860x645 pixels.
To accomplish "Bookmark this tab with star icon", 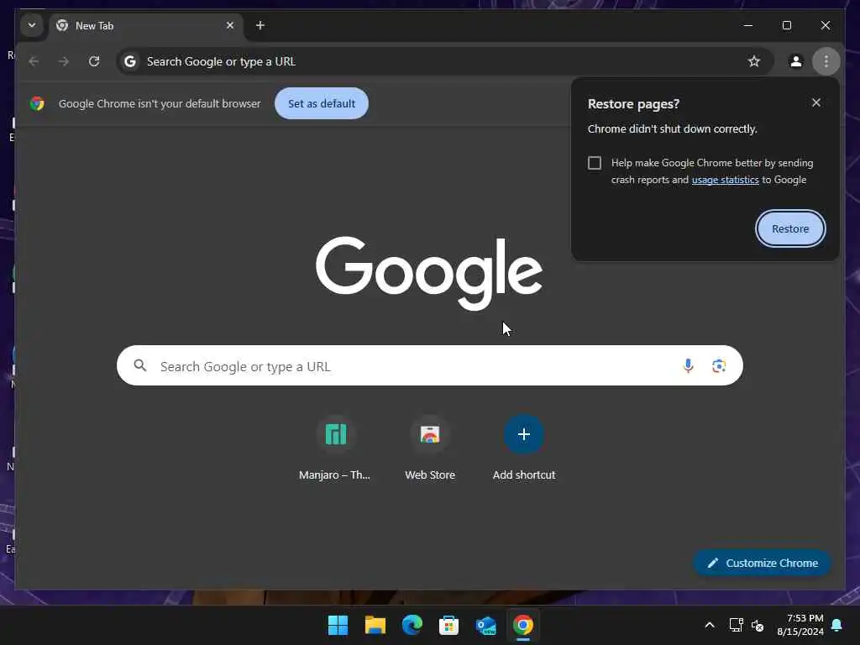I will tap(754, 61).
